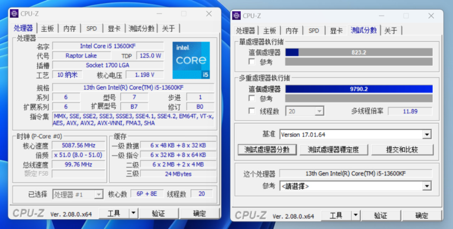The width and height of the screenshot is (453, 229).
Task: Click 扩展型号 value B7
Action: 134,107
